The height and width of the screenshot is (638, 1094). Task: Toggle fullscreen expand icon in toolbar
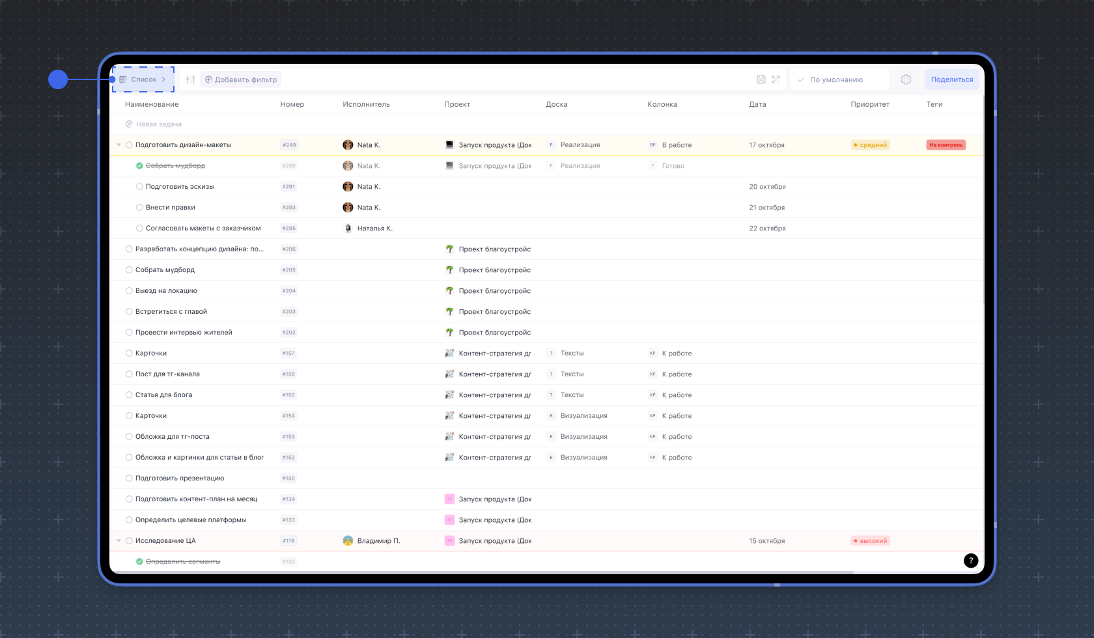coord(776,79)
